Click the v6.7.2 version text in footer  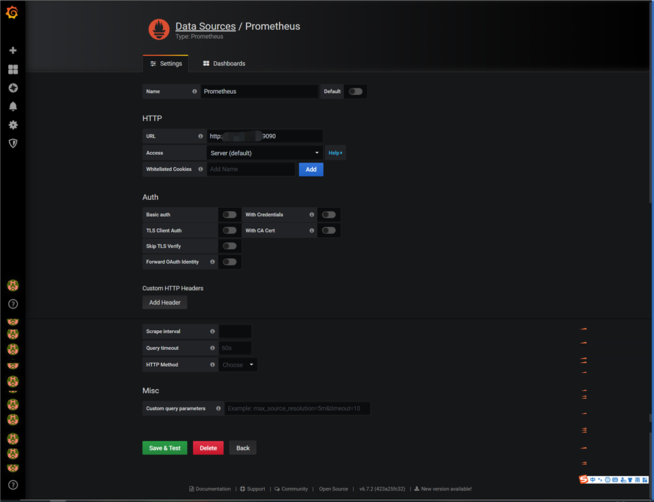pos(382,488)
